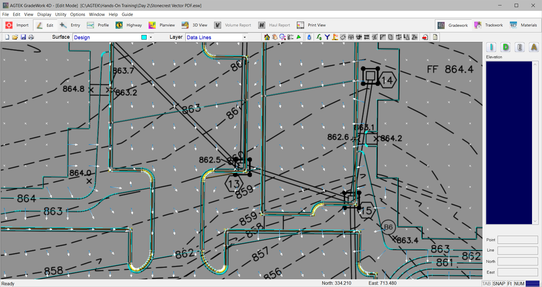Click the cyan Design surface color swatch

144,37
